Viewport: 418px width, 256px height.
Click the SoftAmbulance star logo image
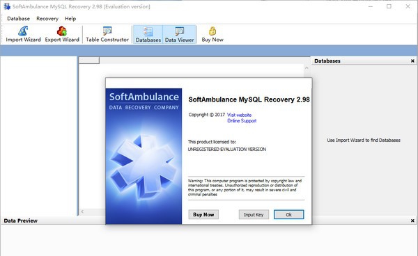pos(144,166)
